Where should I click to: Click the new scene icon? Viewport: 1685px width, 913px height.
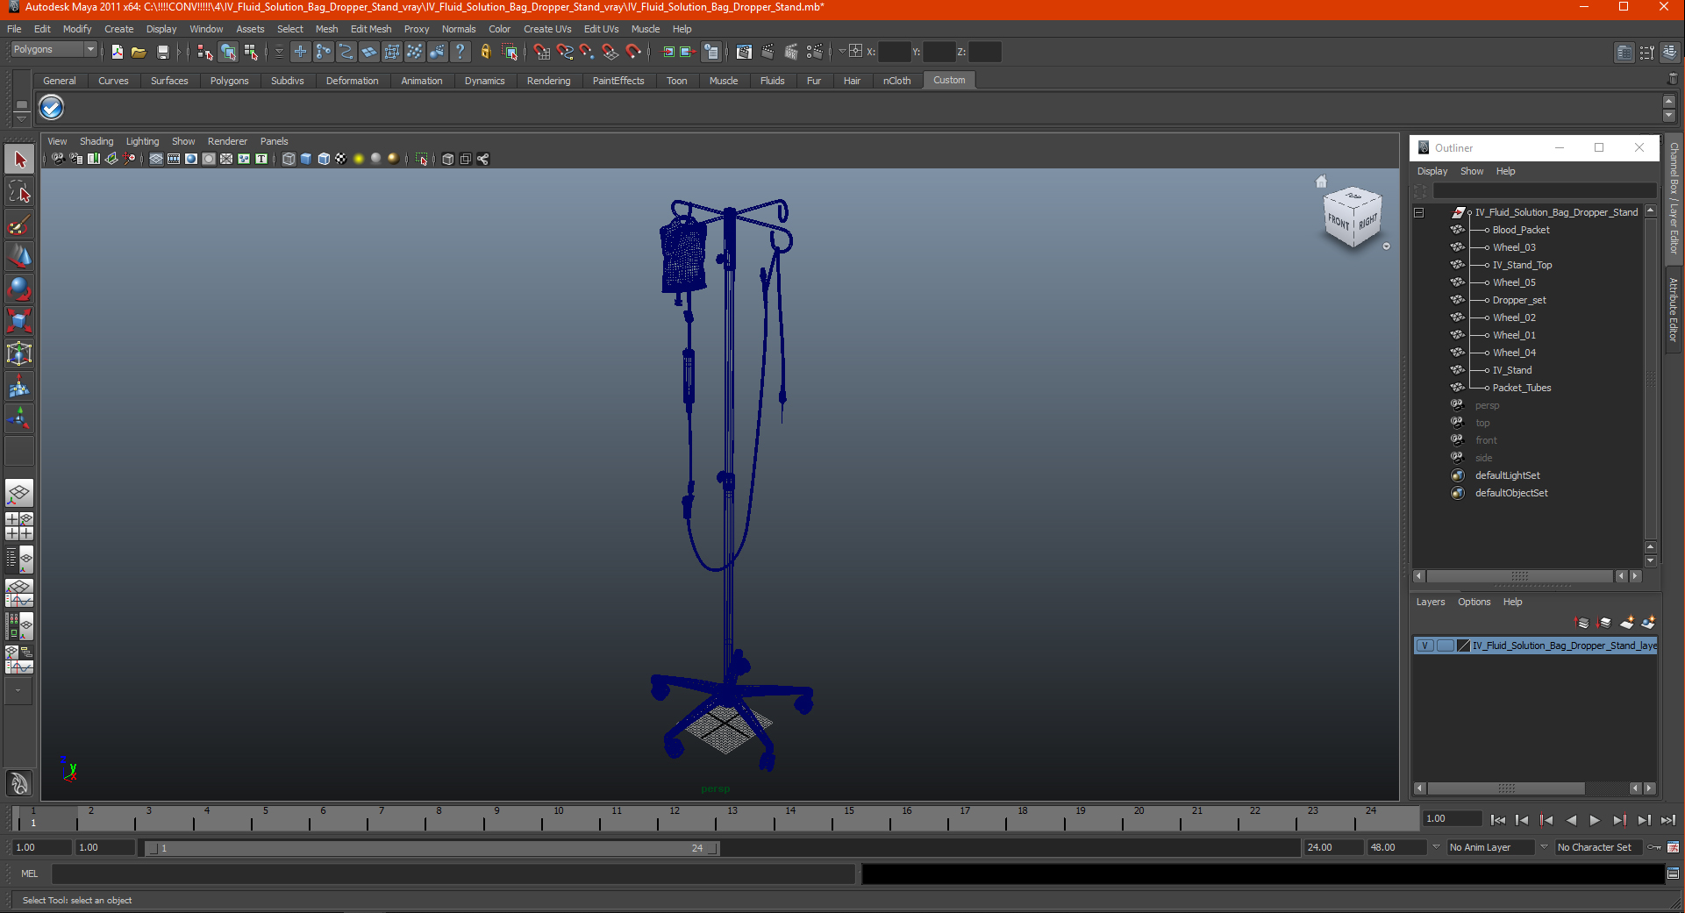coord(118,52)
